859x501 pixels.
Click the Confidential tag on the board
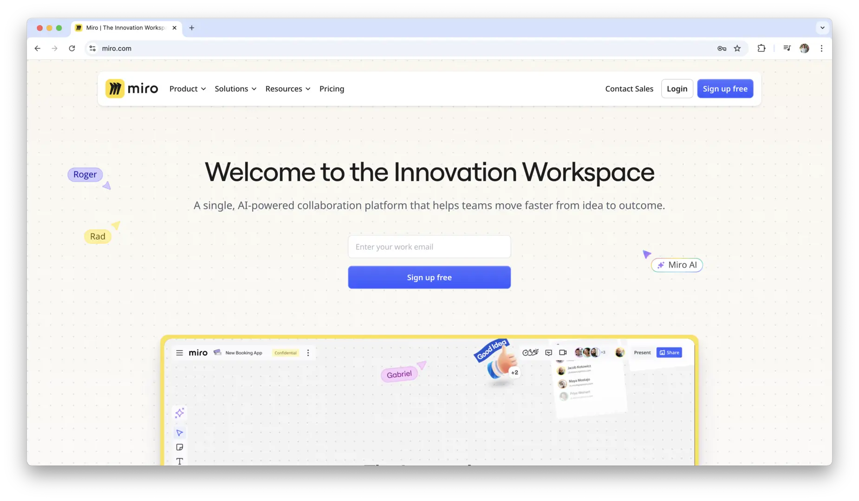286,353
